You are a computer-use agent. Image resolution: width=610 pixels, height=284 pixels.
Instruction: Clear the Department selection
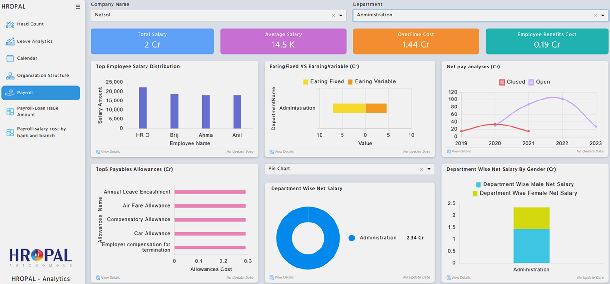tap(595, 15)
